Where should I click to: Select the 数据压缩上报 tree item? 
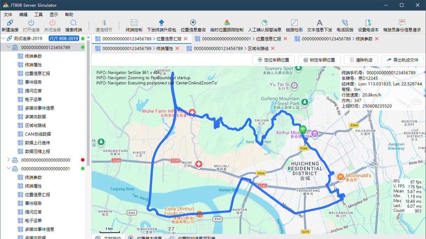38,151
